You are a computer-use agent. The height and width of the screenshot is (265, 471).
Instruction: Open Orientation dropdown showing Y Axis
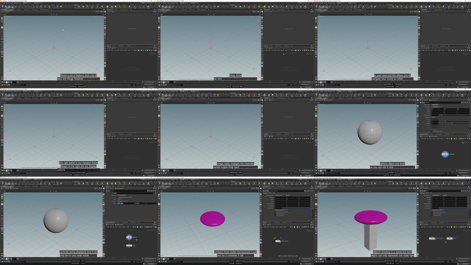tap(434, 117)
